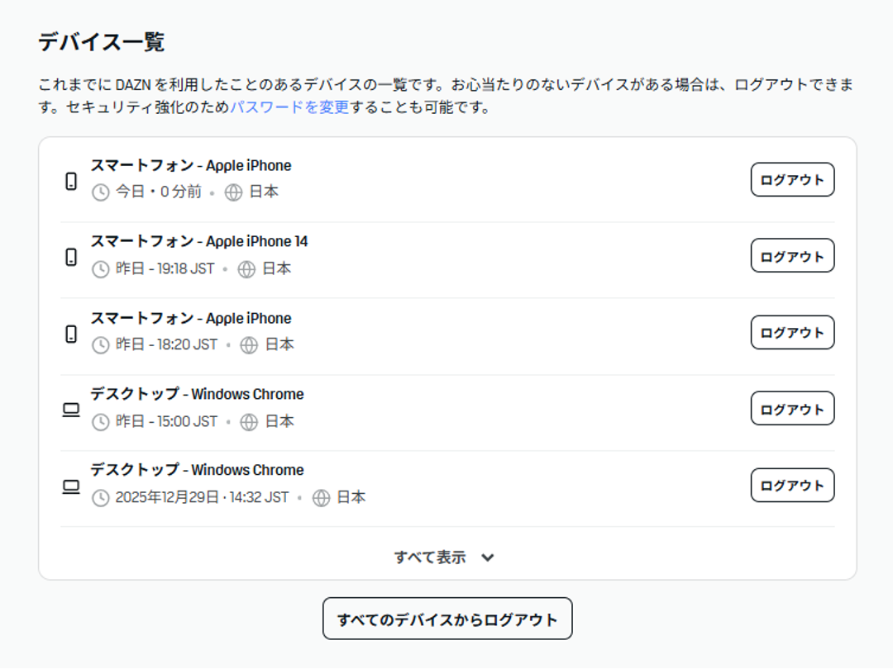893x669 pixels.
Task: Open the パスワードを変更 link
Action: (x=289, y=107)
